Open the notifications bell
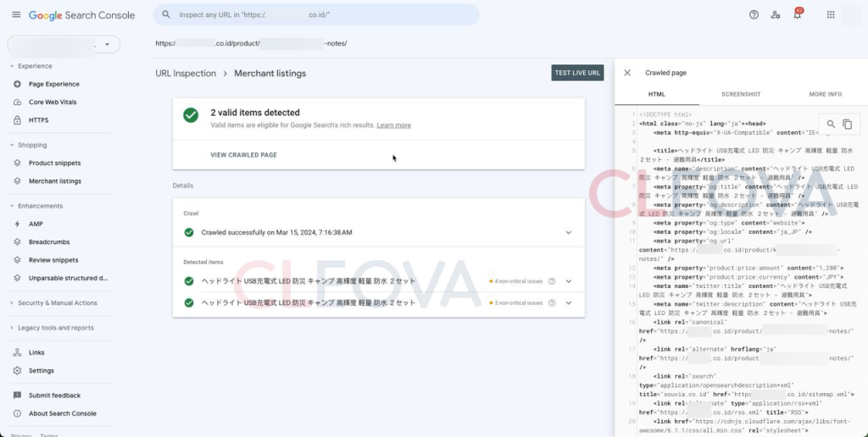The image size is (868, 437). coord(797,14)
